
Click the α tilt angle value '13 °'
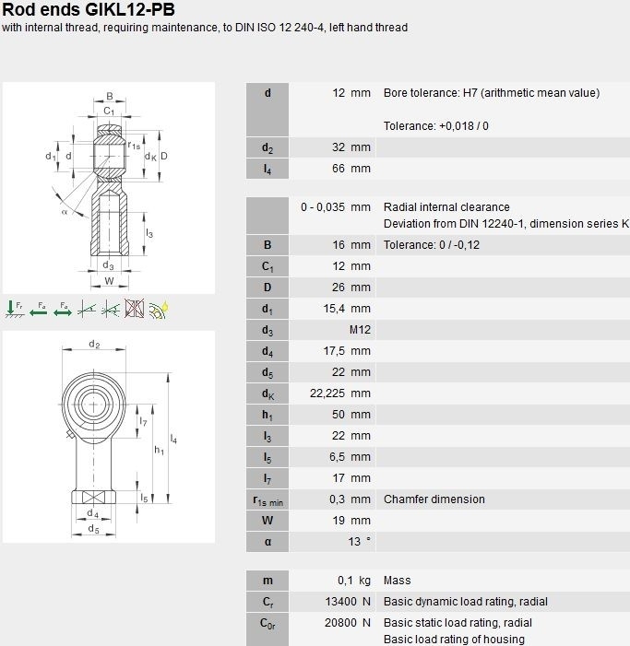point(359,542)
